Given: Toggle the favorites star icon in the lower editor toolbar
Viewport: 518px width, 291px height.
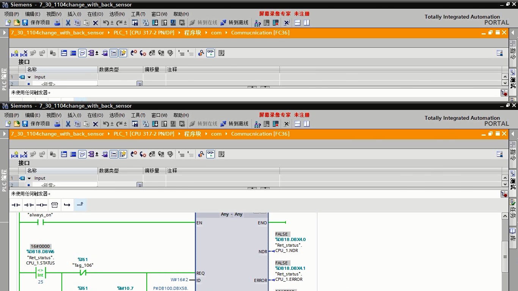Looking at the screenshot, I should (123, 154).
